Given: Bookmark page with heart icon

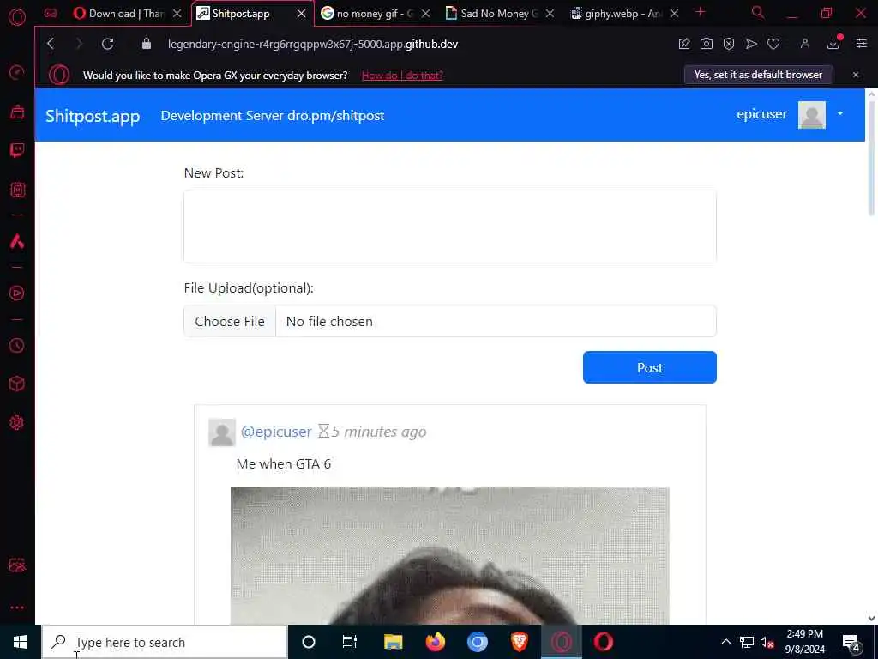Looking at the screenshot, I should (773, 44).
